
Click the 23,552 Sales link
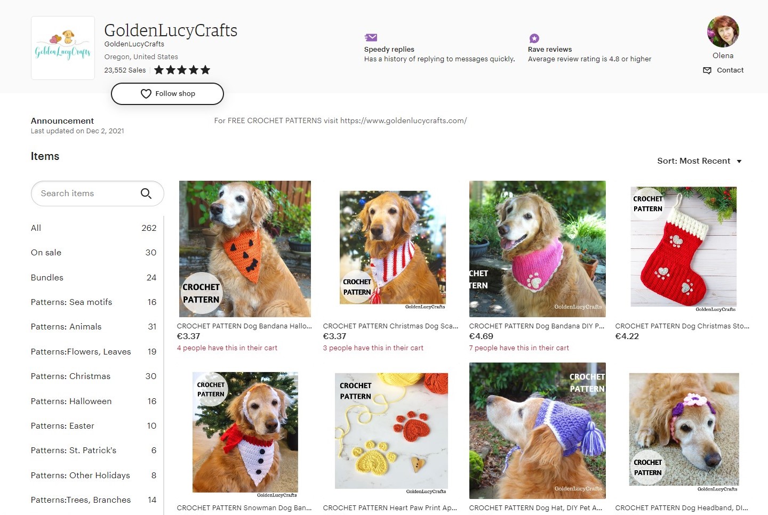(x=125, y=70)
